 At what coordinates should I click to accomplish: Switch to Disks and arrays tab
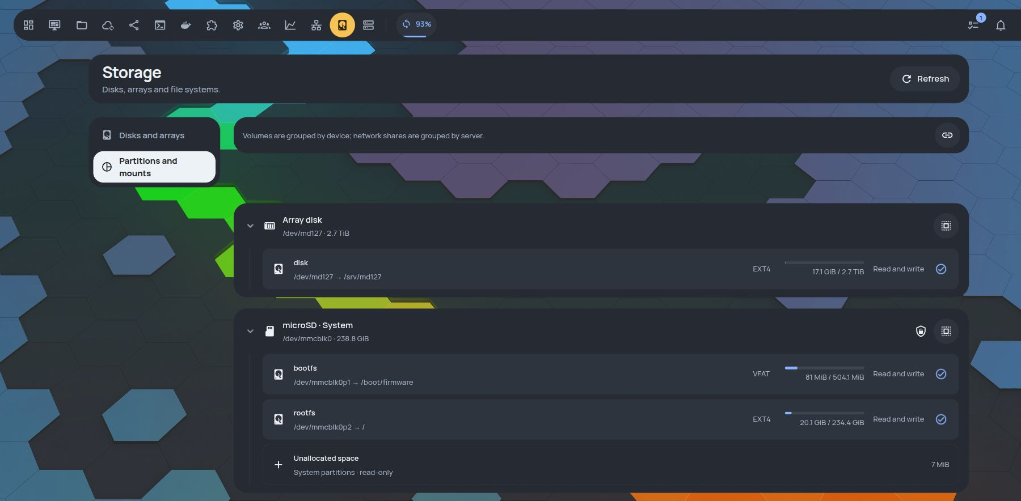click(154, 135)
